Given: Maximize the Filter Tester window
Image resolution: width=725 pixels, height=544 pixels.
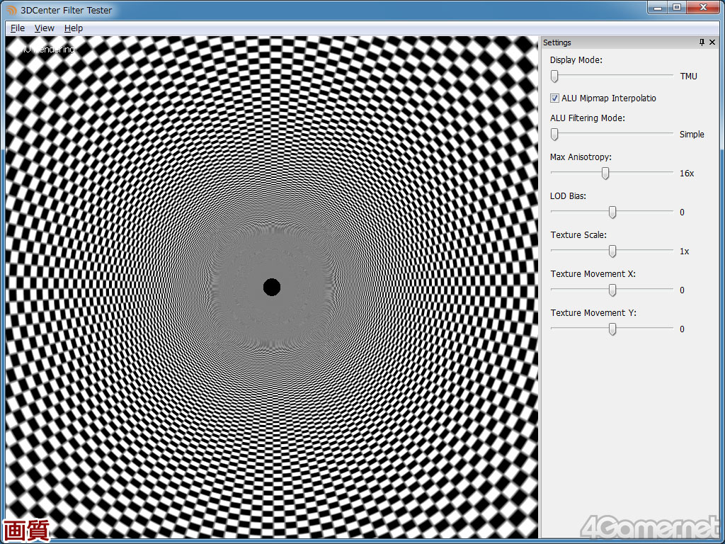Looking at the screenshot, I should 677,8.
